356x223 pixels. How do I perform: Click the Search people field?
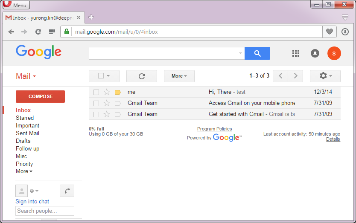pyautogui.click(x=45, y=211)
